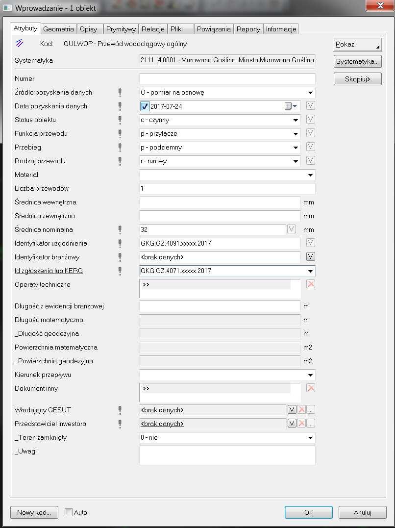Click V button next to Średnica nominalna

(291, 229)
